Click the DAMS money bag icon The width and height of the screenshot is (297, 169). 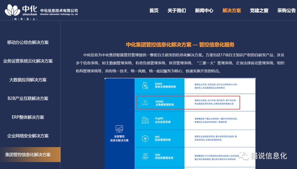pyautogui.click(x=145, y=85)
